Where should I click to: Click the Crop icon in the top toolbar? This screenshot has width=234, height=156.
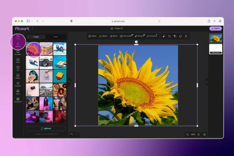coord(169,36)
